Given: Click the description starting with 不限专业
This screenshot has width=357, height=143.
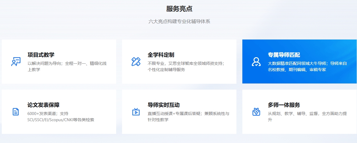Looking at the screenshot, I should click(186, 67).
